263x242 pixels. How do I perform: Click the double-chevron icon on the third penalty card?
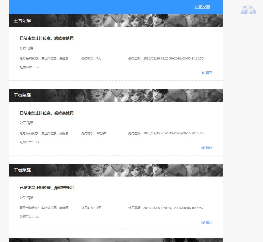(203, 222)
